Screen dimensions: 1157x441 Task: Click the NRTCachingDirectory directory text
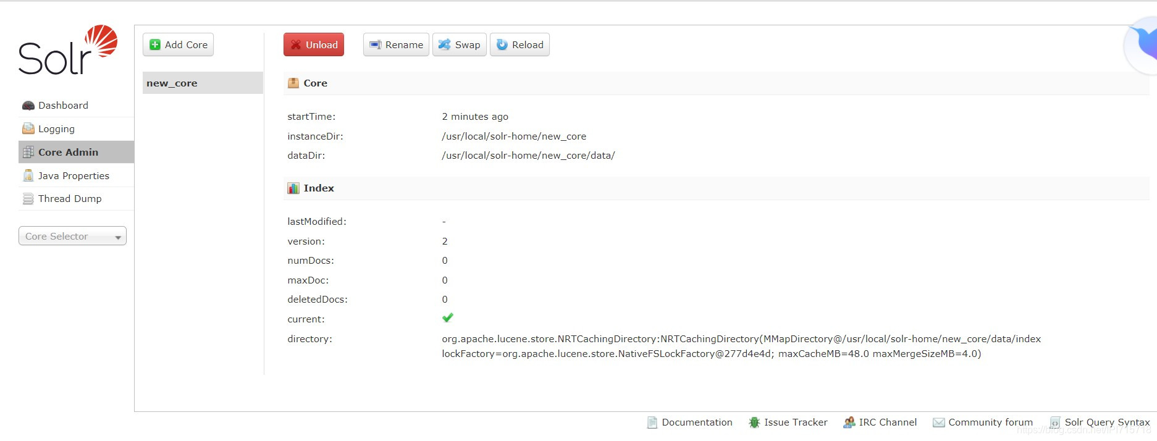741,339
